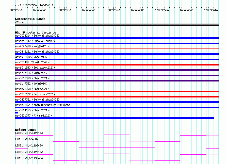Select short blue segment of nsv5614195

tap(17, 113)
